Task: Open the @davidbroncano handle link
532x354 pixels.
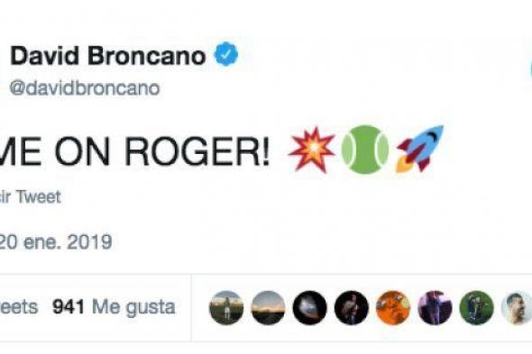Action: pos(85,88)
